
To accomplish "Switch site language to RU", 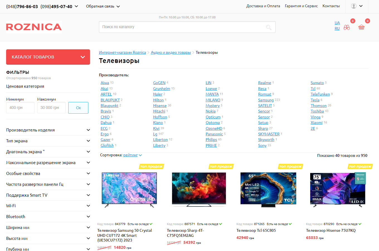I will click(x=337, y=28).
